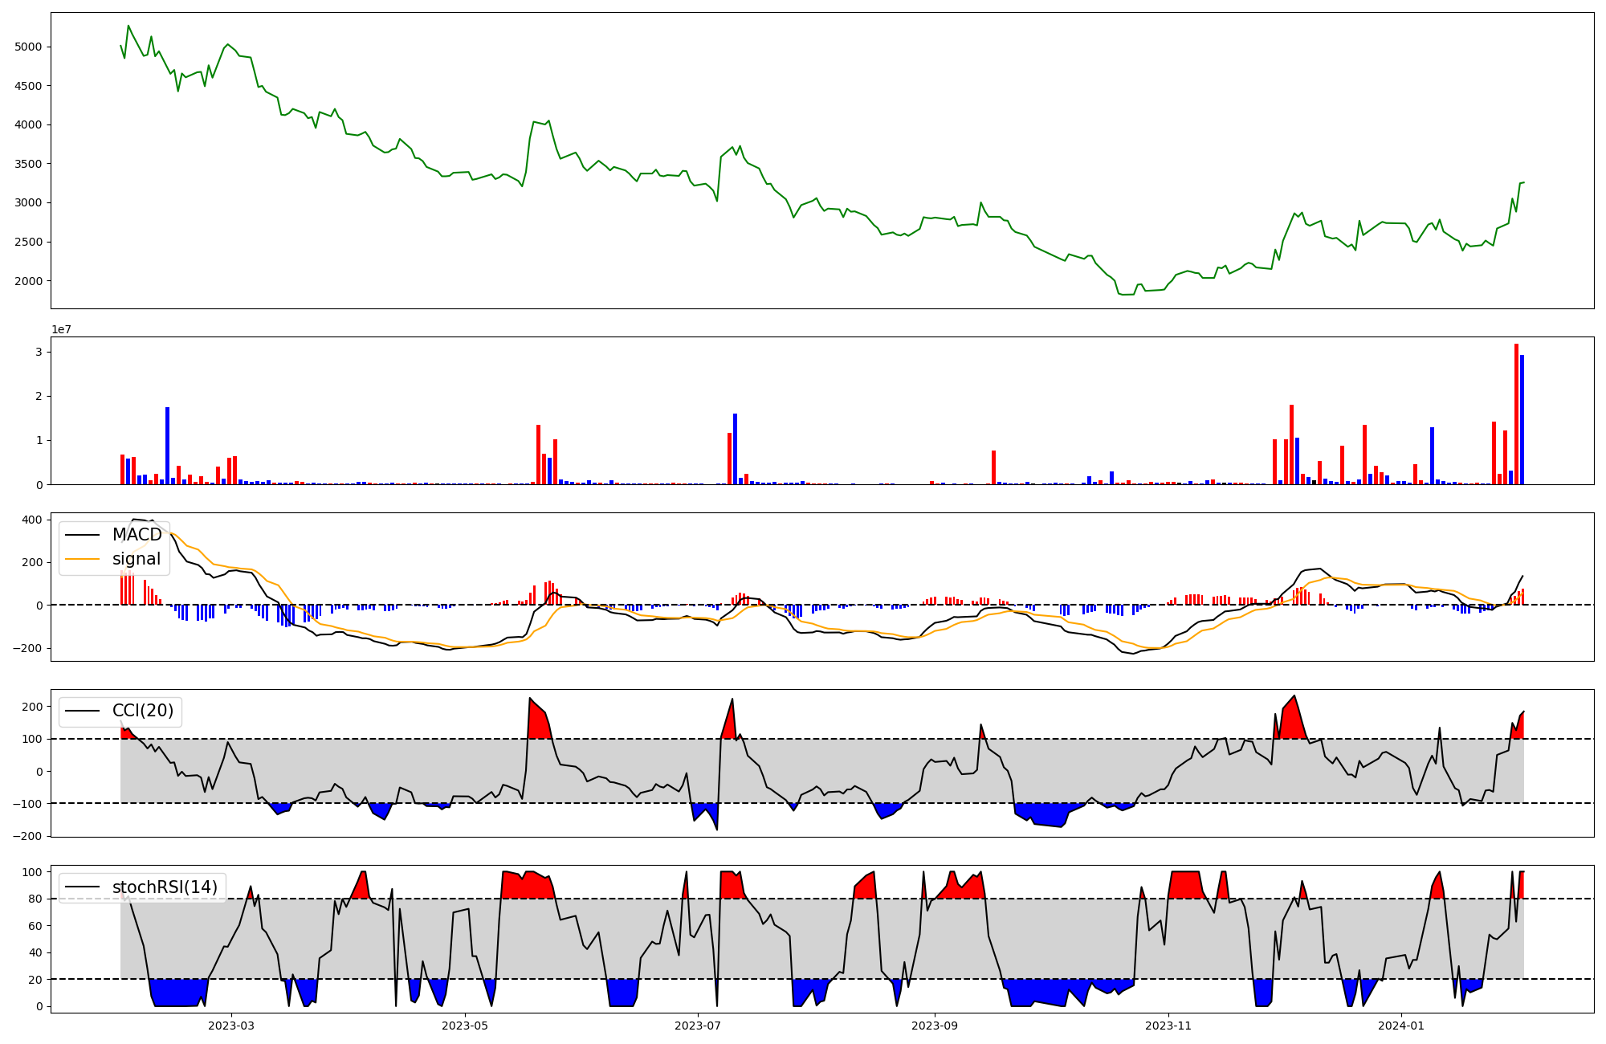Click the 2023-09 x-axis date label
The height and width of the screenshot is (1044, 1606).
pyautogui.click(x=935, y=1026)
